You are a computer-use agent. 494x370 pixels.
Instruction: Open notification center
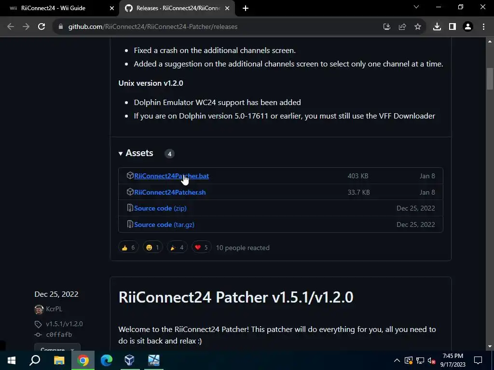tap(478, 360)
